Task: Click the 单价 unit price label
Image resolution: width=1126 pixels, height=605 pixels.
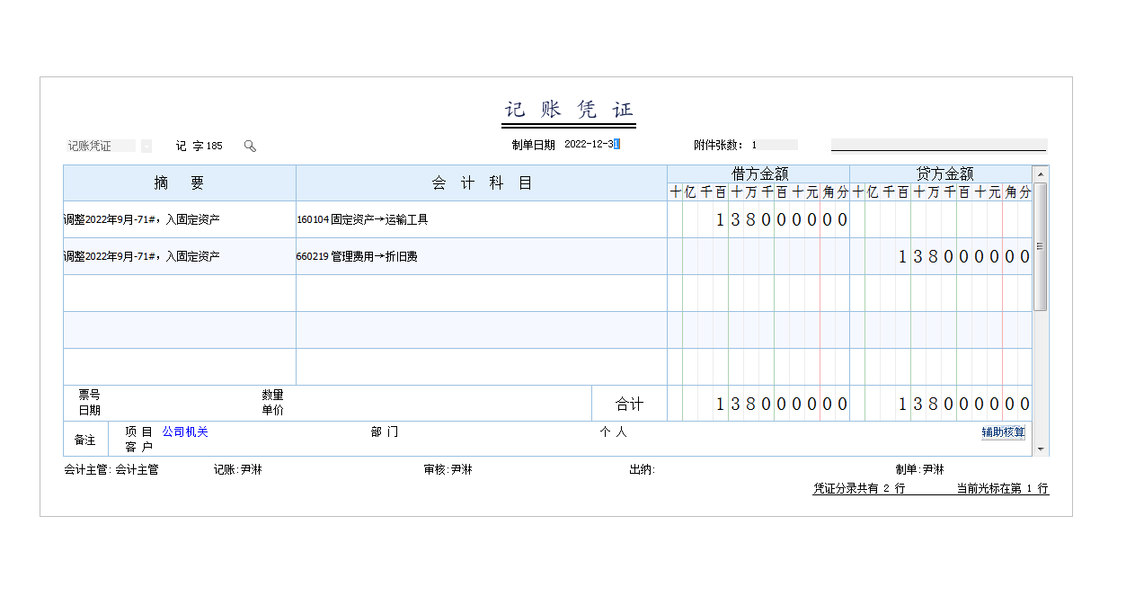Action: pyautogui.click(x=272, y=410)
